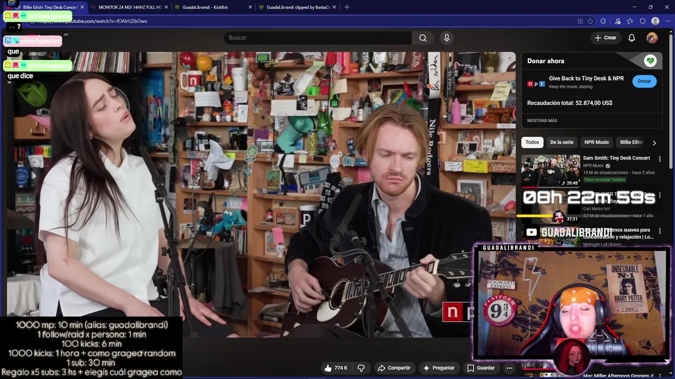This screenshot has width=675, height=379.
Task: Select the NPR Music filter chip
Action: pos(596,142)
